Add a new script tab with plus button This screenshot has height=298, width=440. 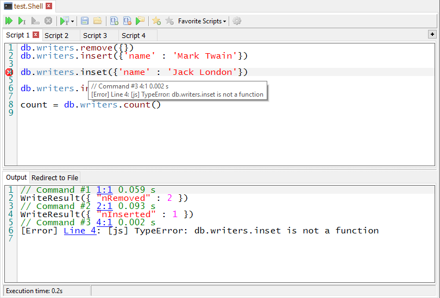[x=432, y=34]
